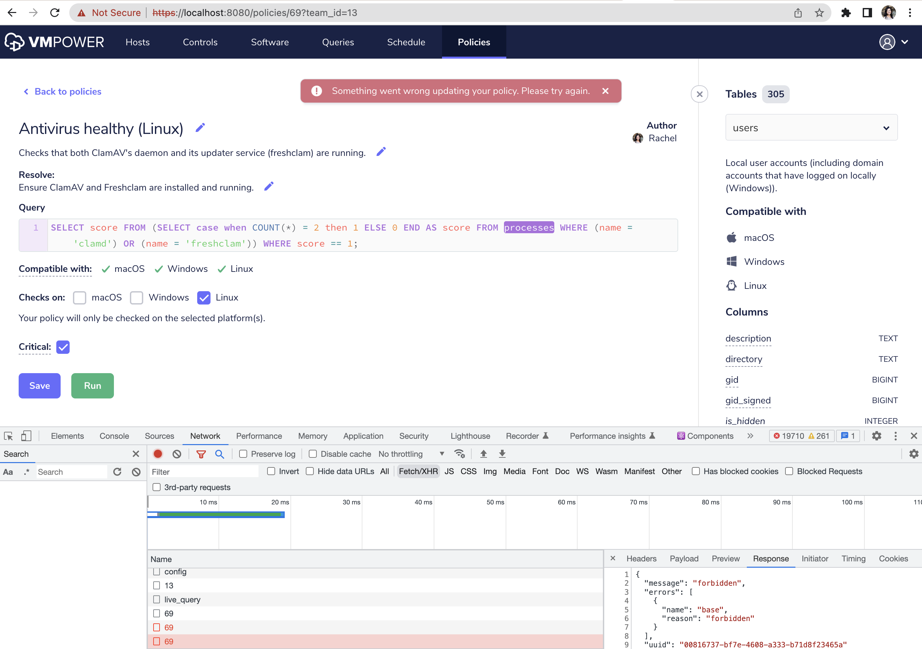The width and height of the screenshot is (922, 649).
Task: Close the Tables sidebar
Action: click(699, 94)
